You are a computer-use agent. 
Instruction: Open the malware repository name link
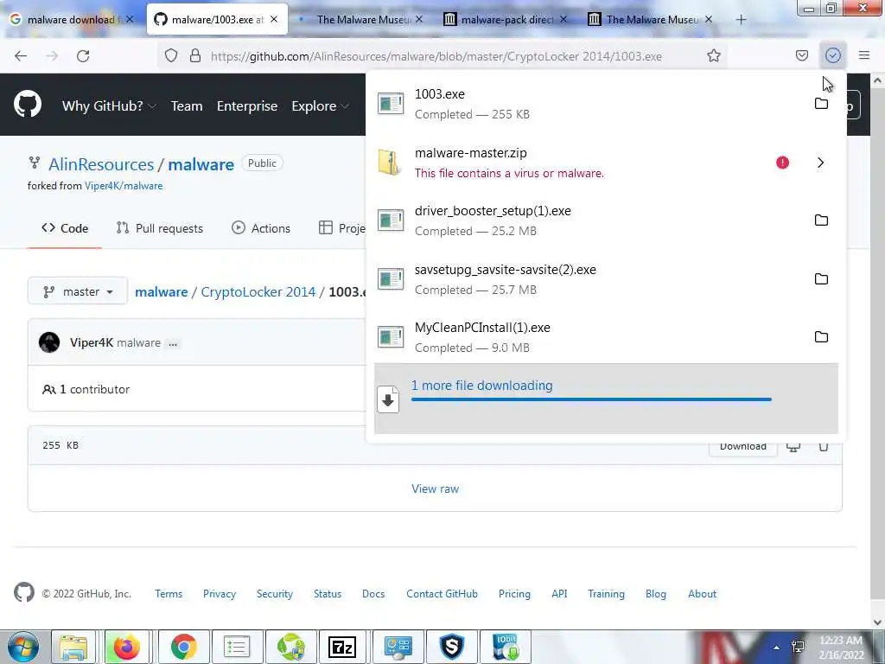click(201, 164)
